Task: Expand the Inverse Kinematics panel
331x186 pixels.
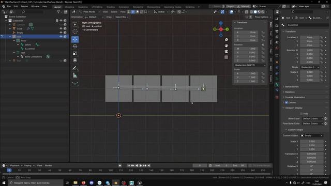Action: [x=295, y=97]
